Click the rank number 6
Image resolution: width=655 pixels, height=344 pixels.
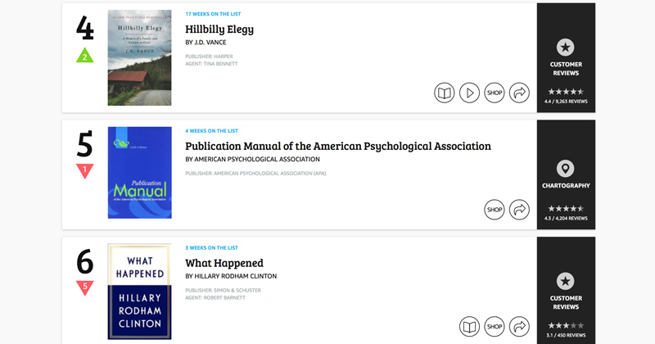click(x=85, y=262)
